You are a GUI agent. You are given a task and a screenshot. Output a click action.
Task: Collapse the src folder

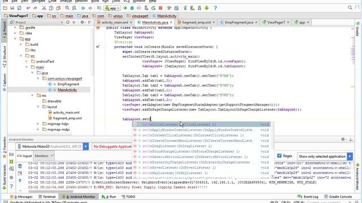(x=21, y=56)
